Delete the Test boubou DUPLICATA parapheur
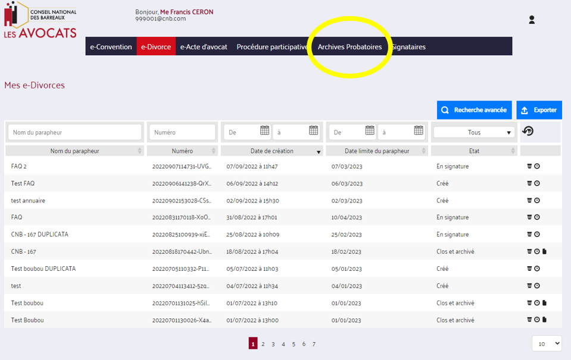571x360 pixels. pos(529,269)
